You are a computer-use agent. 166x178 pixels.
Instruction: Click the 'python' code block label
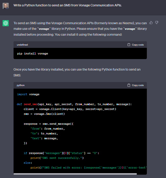coord(21,85)
